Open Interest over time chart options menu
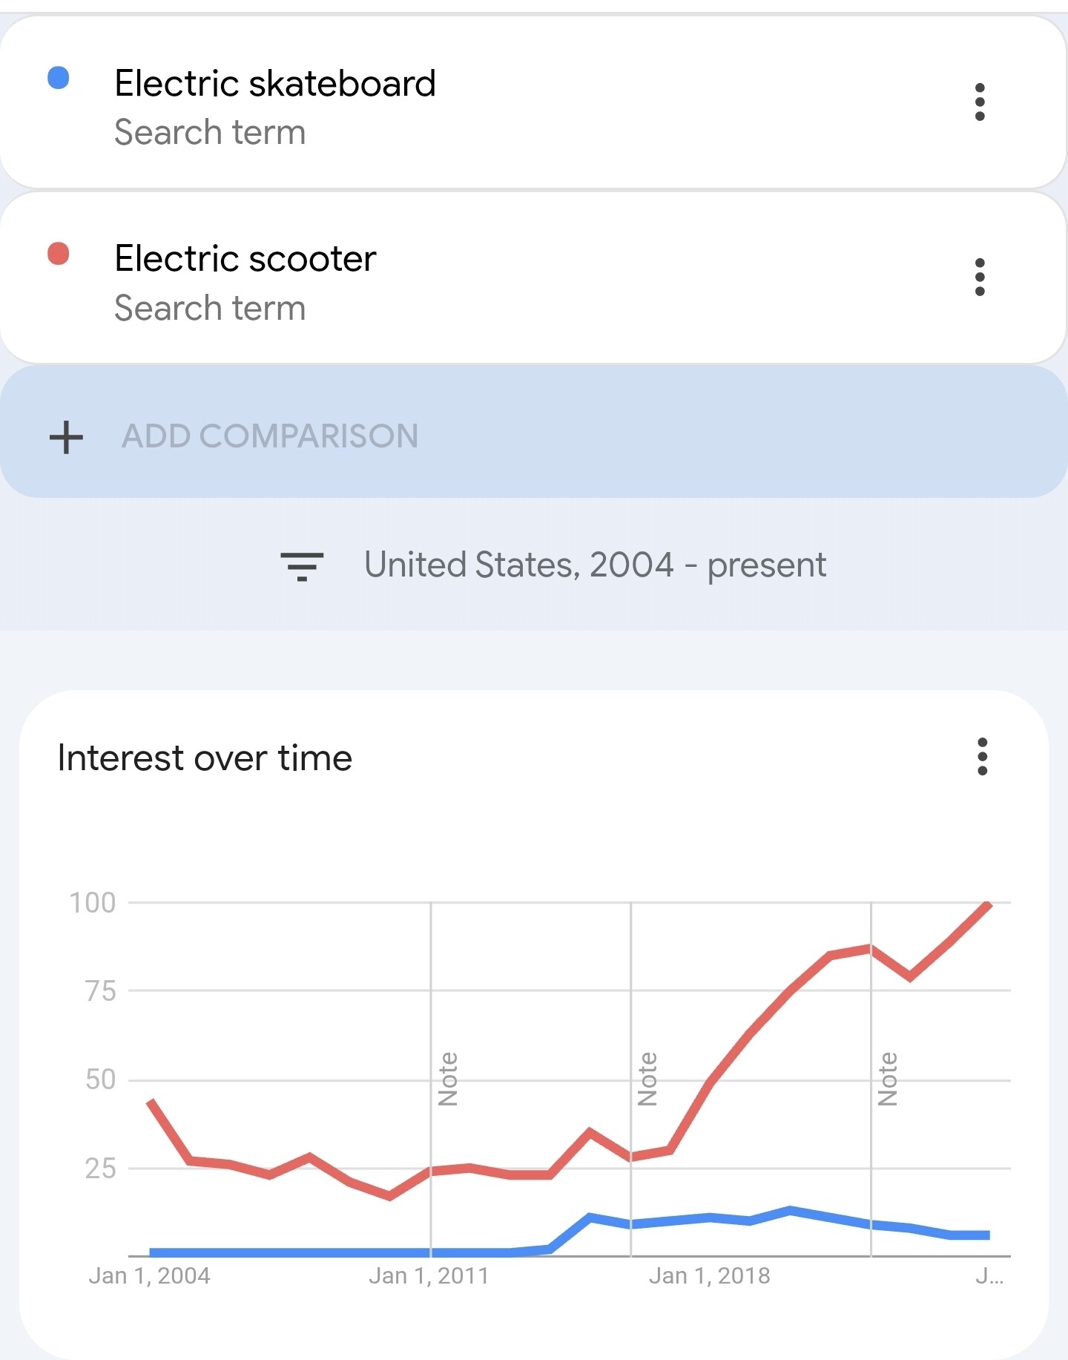 (982, 757)
